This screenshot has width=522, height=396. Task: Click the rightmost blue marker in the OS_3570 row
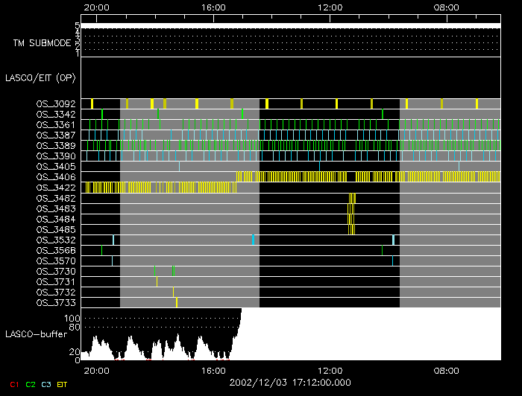tap(392, 261)
